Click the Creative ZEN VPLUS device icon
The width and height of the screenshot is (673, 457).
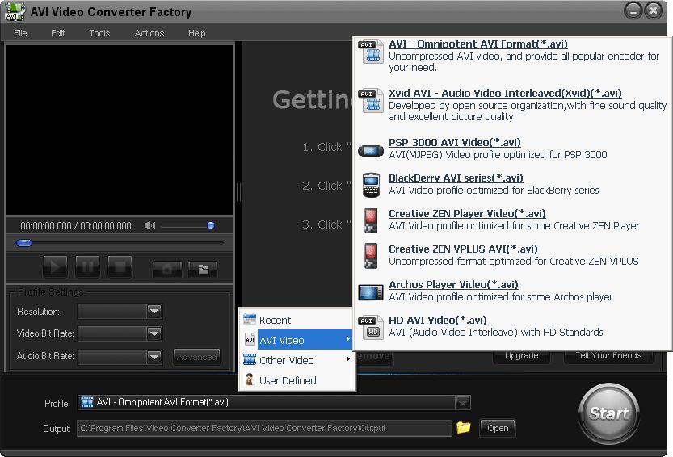click(371, 256)
